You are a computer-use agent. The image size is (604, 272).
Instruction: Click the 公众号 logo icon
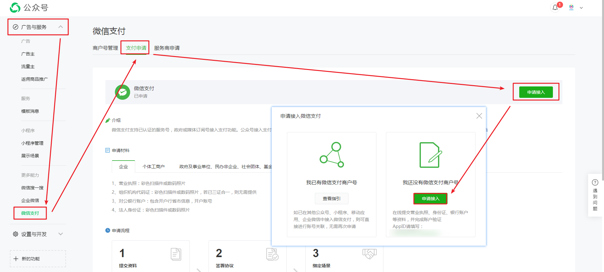click(x=15, y=8)
